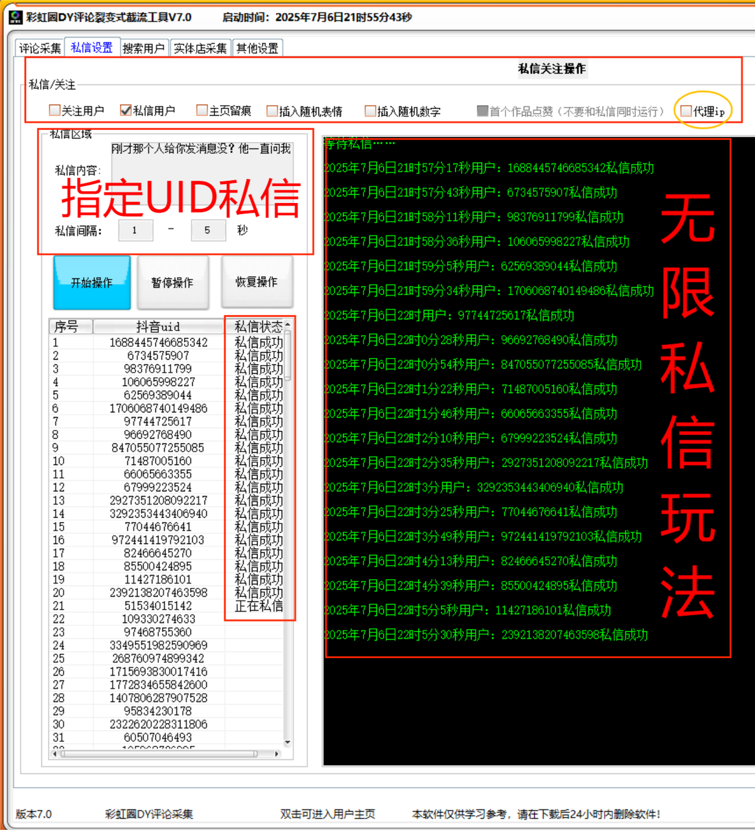Click the list's scroll down arrow

pyautogui.click(x=288, y=742)
